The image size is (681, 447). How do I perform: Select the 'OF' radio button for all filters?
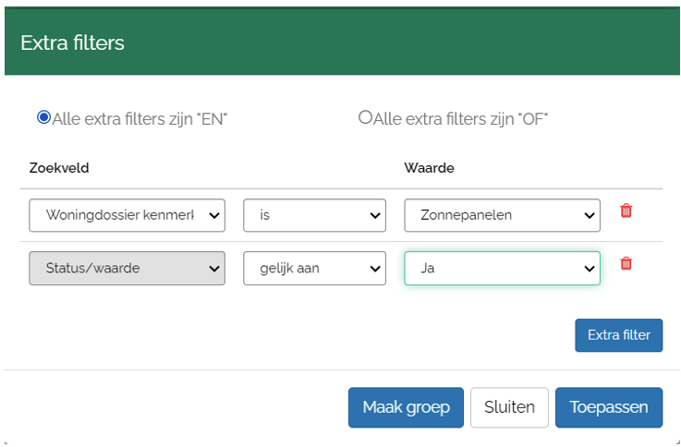(x=365, y=117)
